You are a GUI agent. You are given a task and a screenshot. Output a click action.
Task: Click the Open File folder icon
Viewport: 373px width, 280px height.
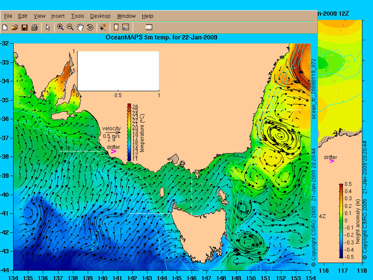[x=15, y=28]
